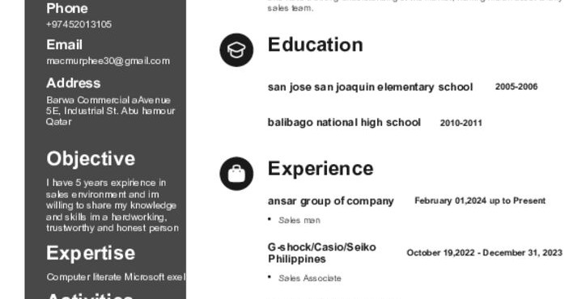Click ansar group of company entry

331,201
